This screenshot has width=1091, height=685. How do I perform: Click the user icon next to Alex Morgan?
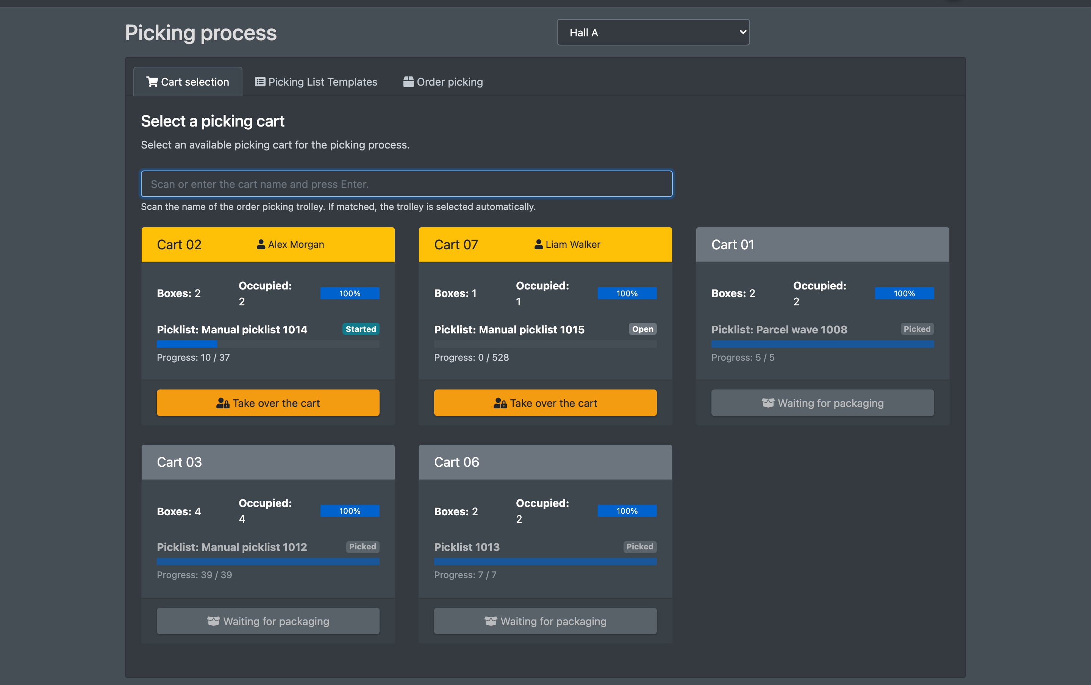(261, 244)
